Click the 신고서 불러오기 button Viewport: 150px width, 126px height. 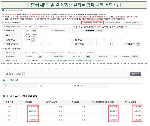coord(132,22)
